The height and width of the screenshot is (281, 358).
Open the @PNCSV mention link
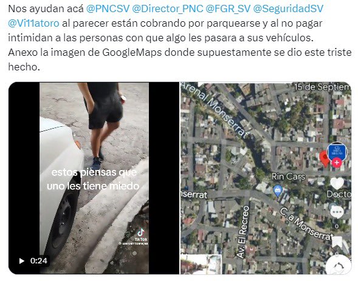click(108, 8)
